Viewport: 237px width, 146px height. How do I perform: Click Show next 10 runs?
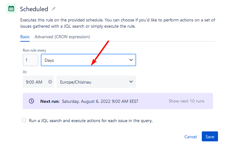(186, 101)
